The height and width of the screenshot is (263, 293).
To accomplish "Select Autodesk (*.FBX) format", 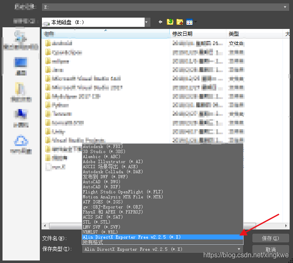I will tap(163, 146).
